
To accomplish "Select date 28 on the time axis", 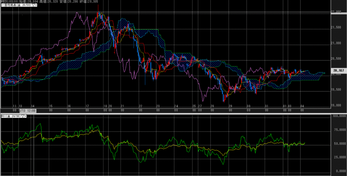I will [212, 106].
